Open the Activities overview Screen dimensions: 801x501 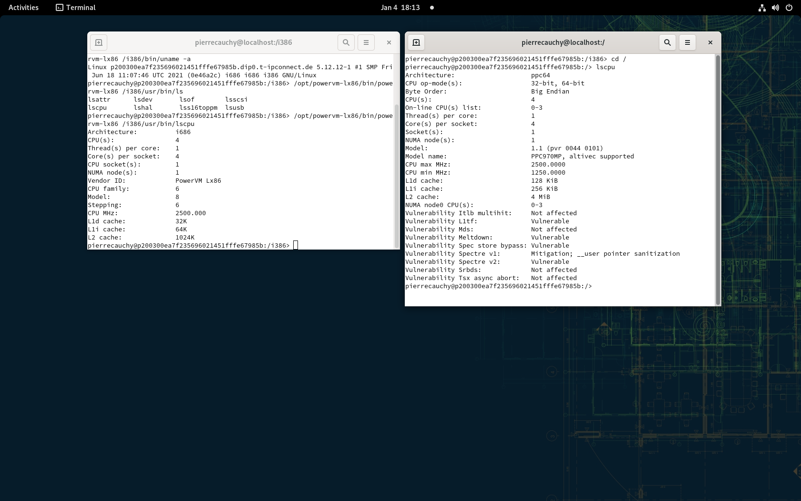coord(23,8)
